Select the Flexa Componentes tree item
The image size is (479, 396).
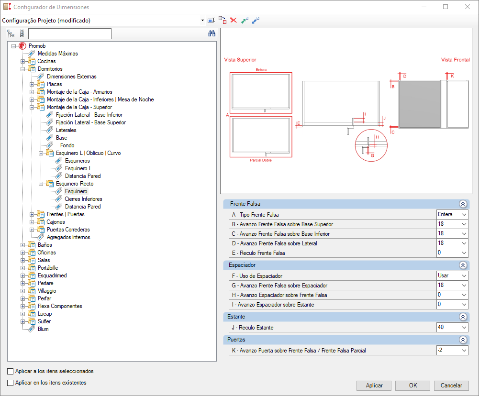point(60,306)
